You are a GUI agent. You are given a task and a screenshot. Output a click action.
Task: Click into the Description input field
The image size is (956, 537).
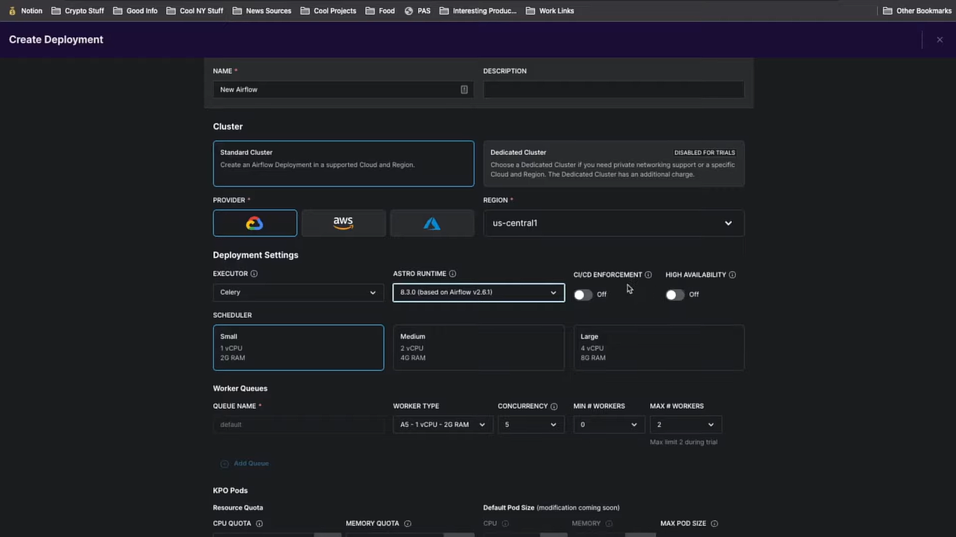(613, 90)
